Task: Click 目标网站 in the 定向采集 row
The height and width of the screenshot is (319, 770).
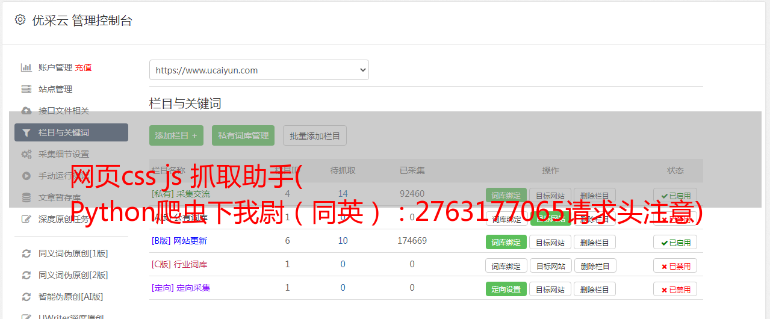Action: (x=550, y=289)
